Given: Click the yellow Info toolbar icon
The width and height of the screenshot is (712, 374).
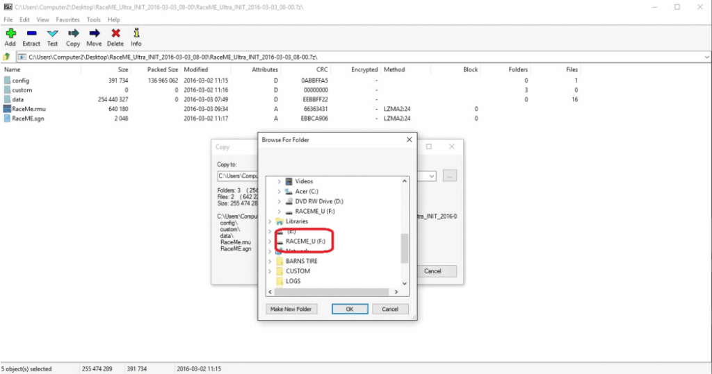Looking at the screenshot, I should [x=136, y=33].
